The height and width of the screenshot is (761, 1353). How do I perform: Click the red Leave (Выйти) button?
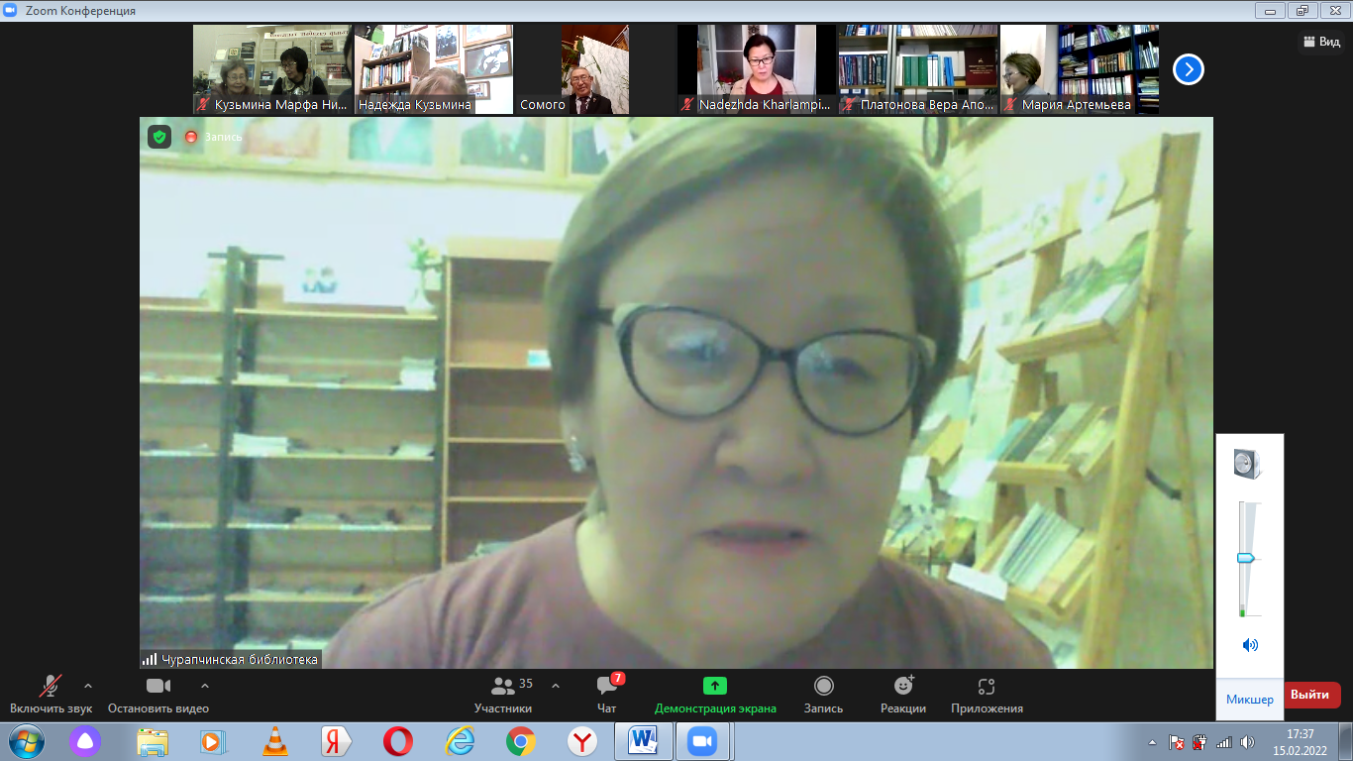tap(1311, 695)
